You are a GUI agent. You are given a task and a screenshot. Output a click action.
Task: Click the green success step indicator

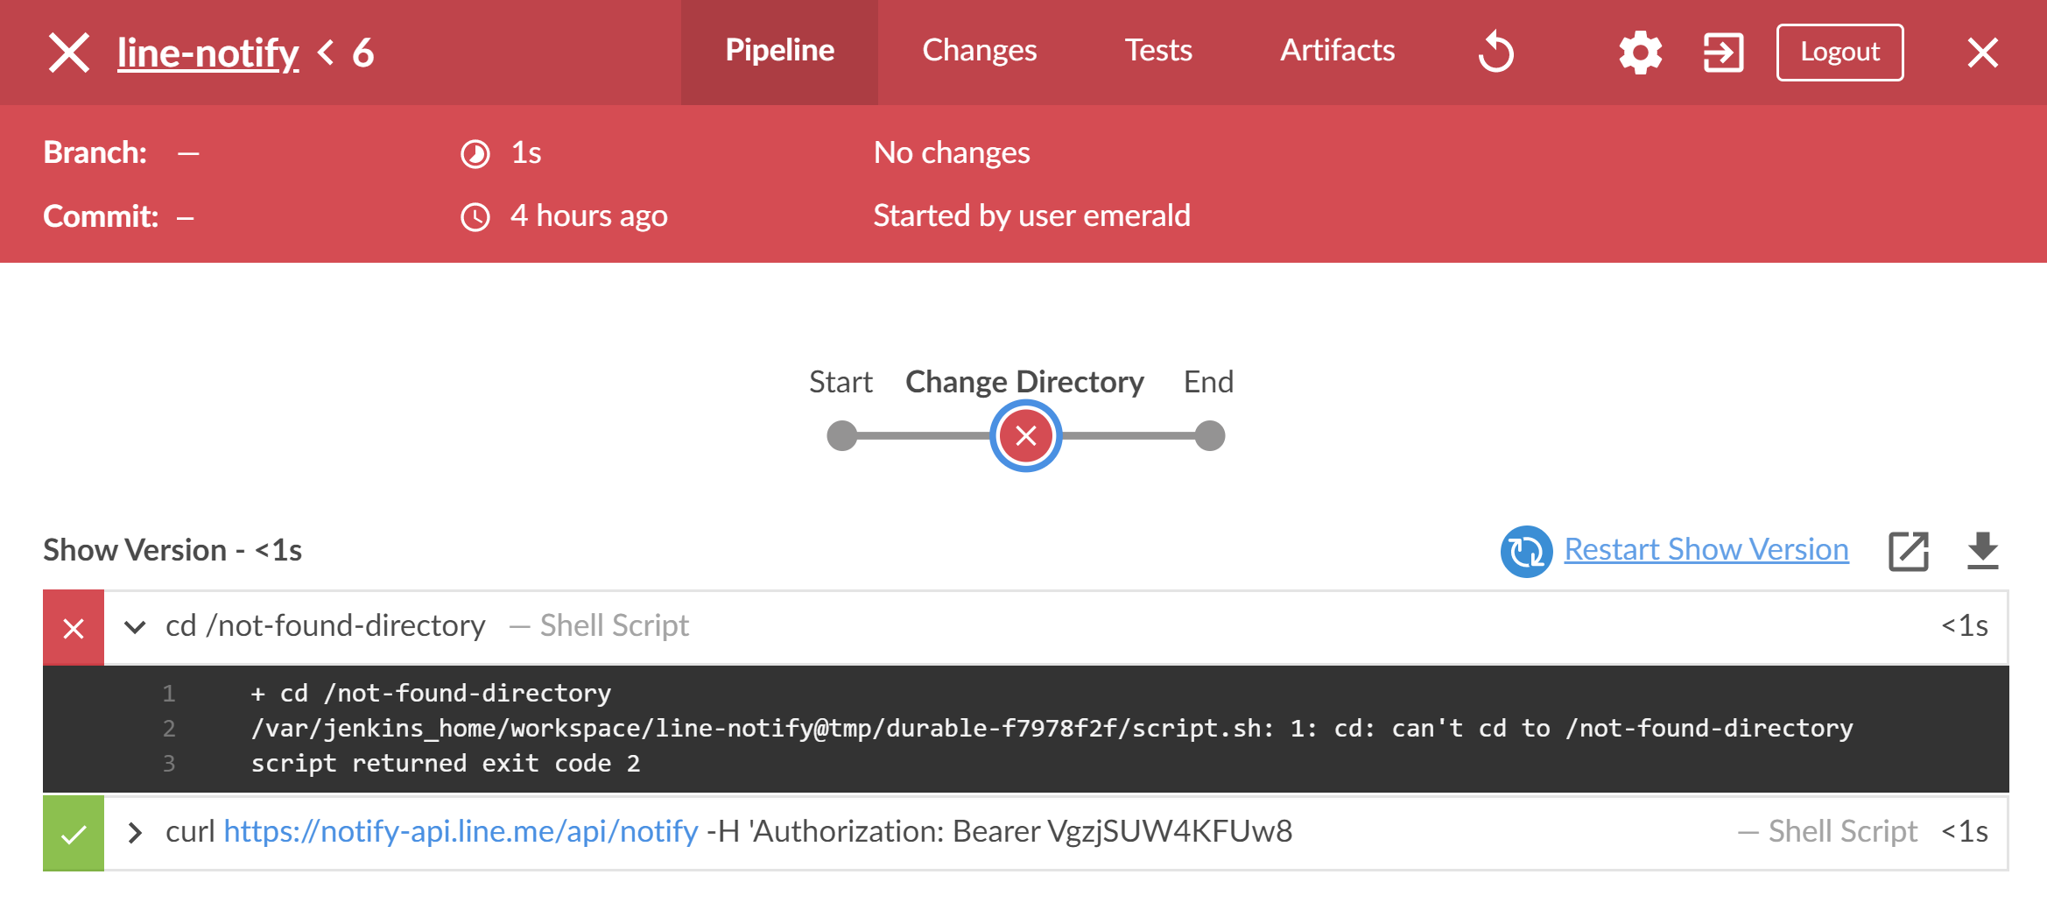pos(74,833)
